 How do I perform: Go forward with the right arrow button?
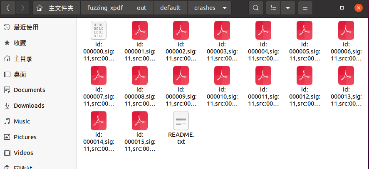tap(22, 8)
